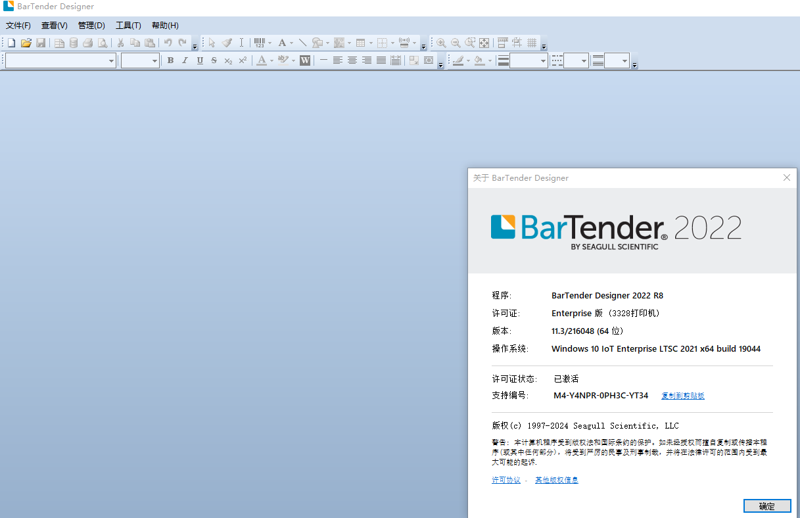This screenshot has width=800, height=518.
Task: Toggle Italic formatting
Action: (185, 60)
